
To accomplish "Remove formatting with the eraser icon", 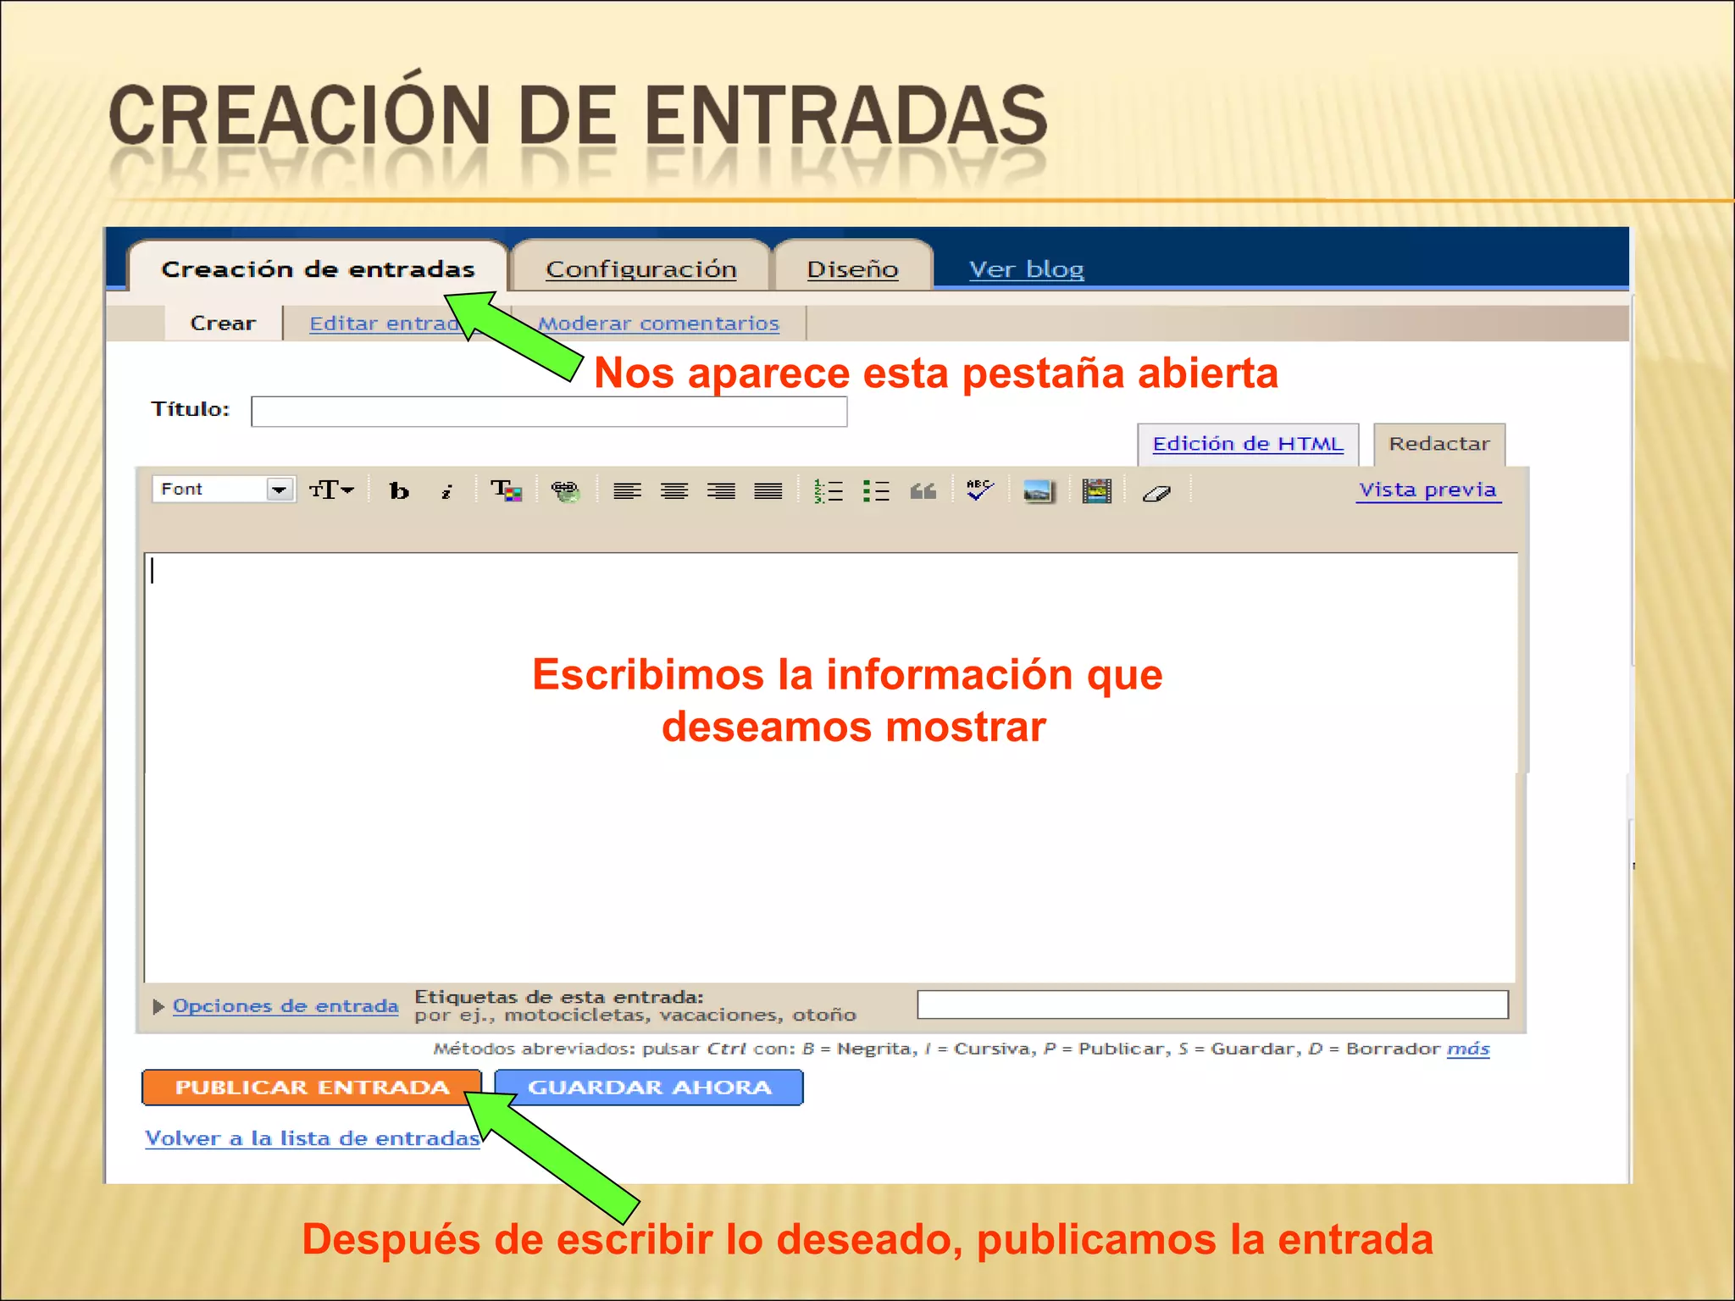I will click(1156, 493).
